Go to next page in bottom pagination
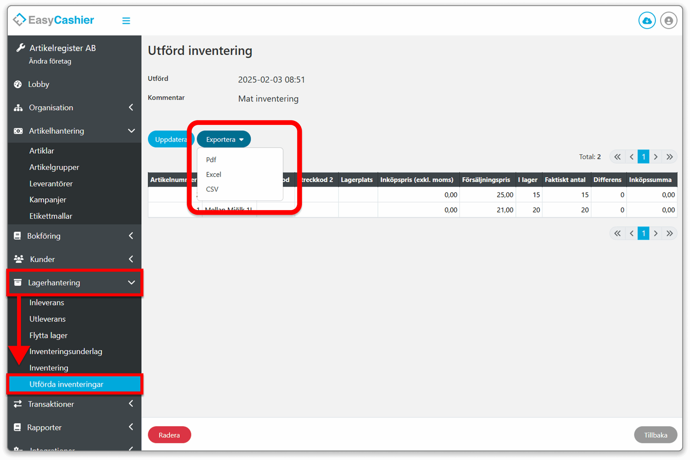 tap(656, 233)
